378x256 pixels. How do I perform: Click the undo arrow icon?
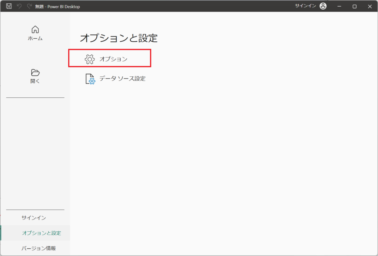(19, 6)
